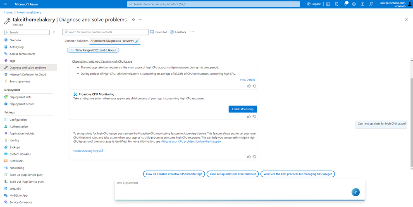
Task: Thumbs up the Proactive CPU Monitoring card
Action: tap(249, 116)
